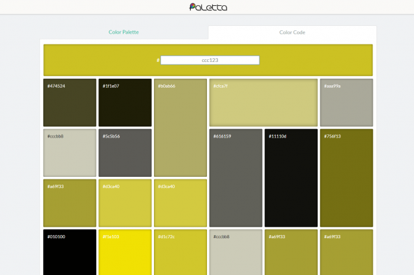Viewport: 414px width, 275px height.
Task: Click the Paletta logo
Action: [208, 7]
